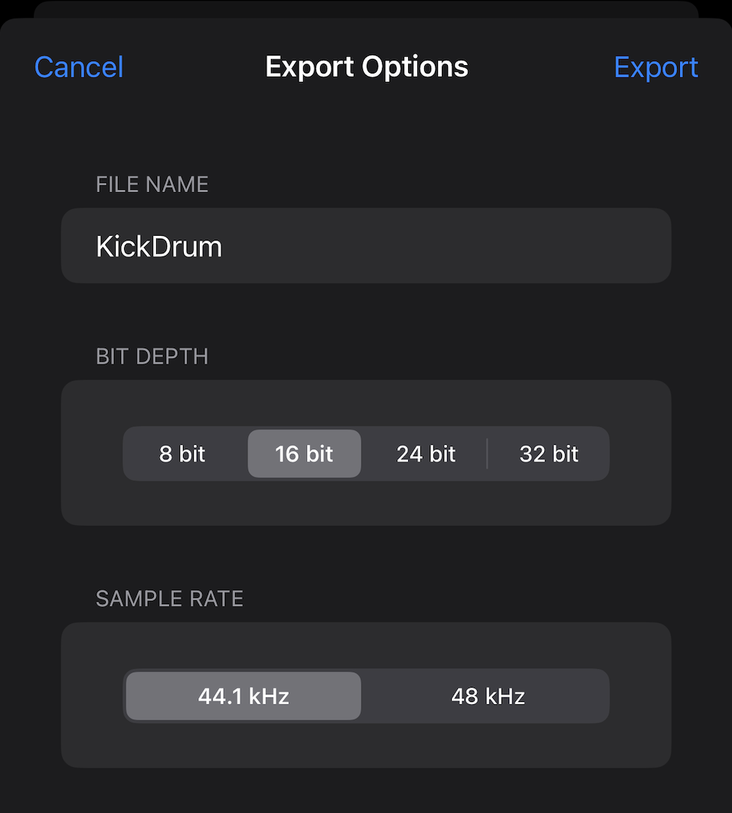Click empty area below sample rate card
Screen dimensions: 732x813
(x=366, y=792)
